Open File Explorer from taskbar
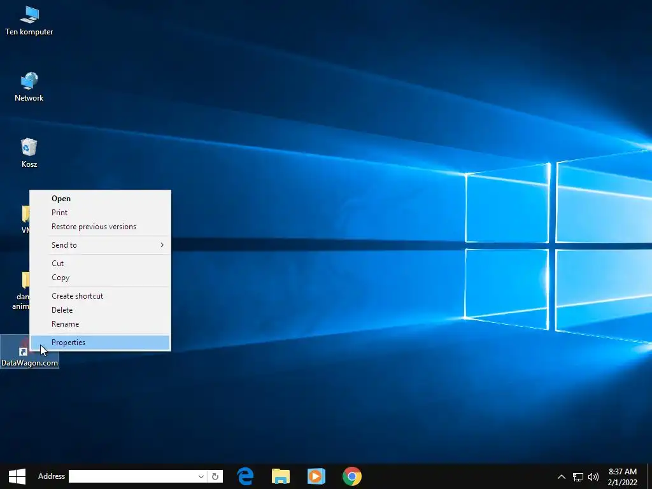The image size is (652, 489). [281, 476]
